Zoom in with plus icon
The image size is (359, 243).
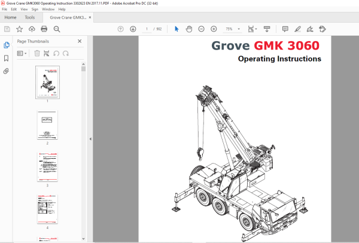214,29
